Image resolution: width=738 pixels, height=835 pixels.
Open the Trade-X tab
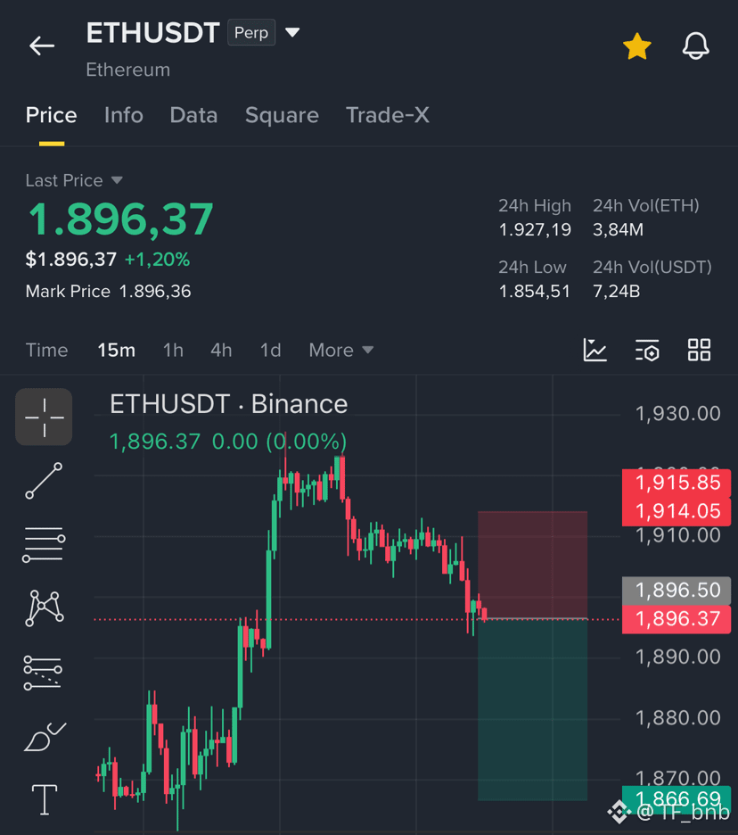(388, 116)
